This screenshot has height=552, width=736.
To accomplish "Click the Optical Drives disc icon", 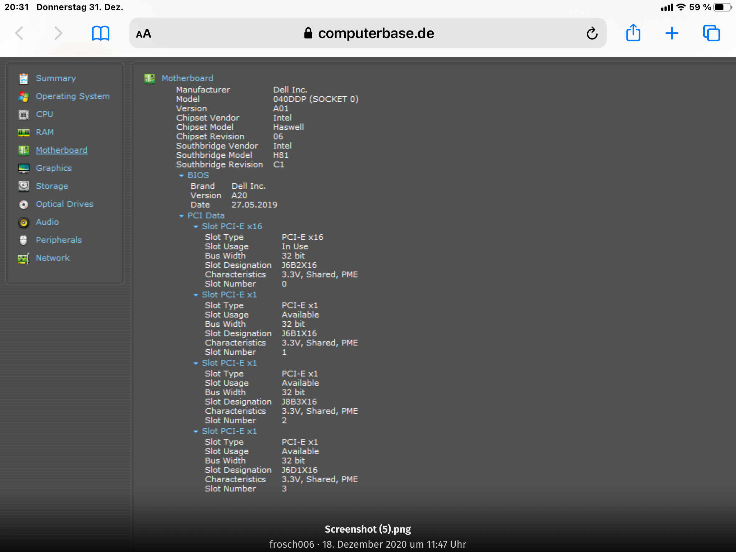I will click(x=24, y=204).
